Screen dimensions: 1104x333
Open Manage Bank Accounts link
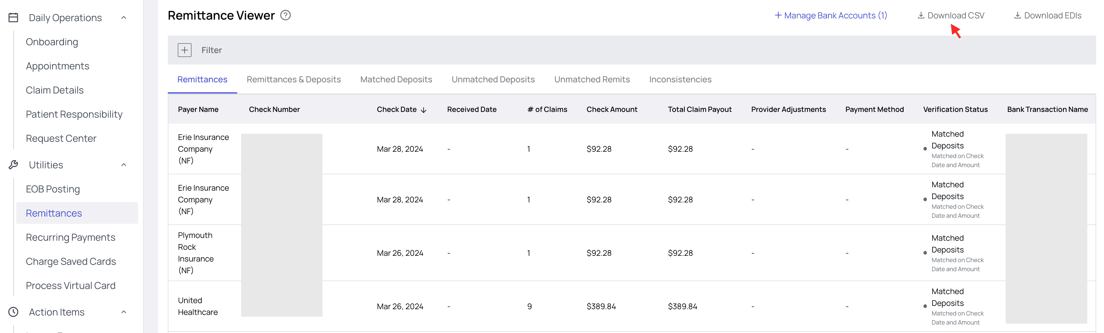[831, 15]
